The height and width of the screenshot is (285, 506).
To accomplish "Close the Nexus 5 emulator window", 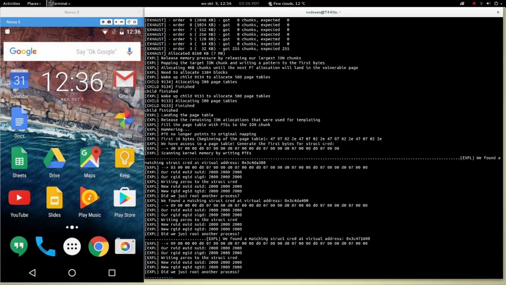I will coord(139,12).
